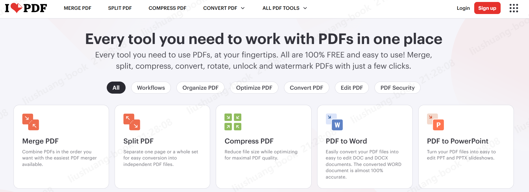The image size is (529, 192).
Task: Click the Login link
Action: pyautogui.click(x=463, y=8)
